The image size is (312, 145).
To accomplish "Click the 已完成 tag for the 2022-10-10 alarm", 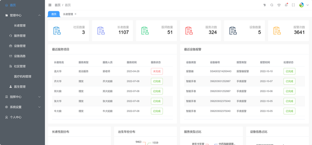I will tap(289, 71).
